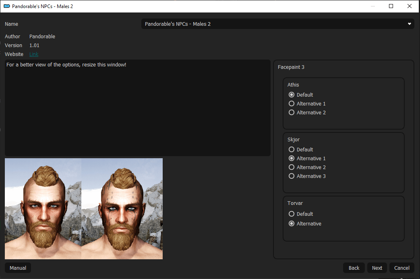Click the Torvar group label
The image size is (420, 279).
[x=295, y=203]
